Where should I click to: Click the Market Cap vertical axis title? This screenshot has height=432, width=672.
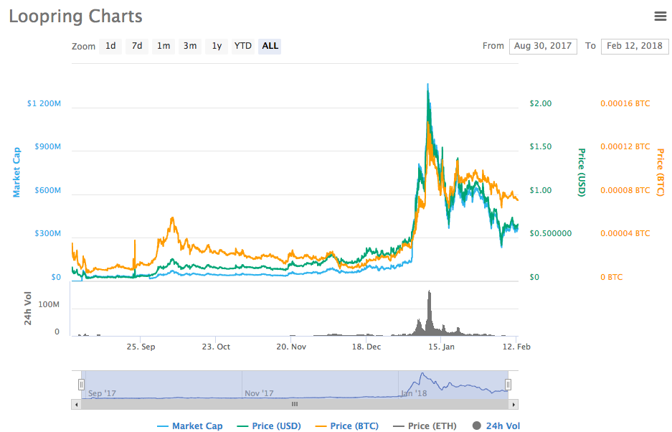[x=16, y=172]
